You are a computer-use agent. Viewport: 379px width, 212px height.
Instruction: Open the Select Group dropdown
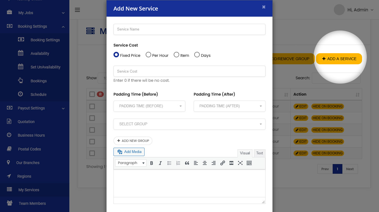(x=189, y=124)
